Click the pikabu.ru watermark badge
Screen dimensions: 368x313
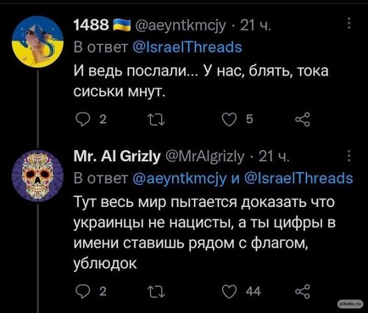tap(350, 303)
